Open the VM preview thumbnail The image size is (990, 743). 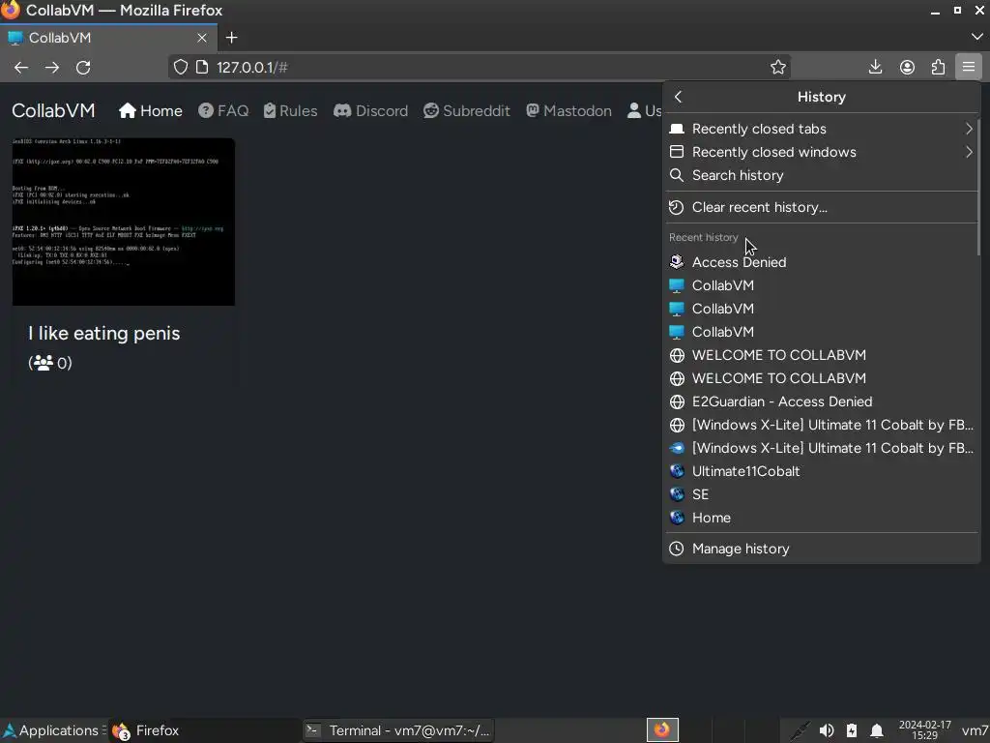[124, 222]
